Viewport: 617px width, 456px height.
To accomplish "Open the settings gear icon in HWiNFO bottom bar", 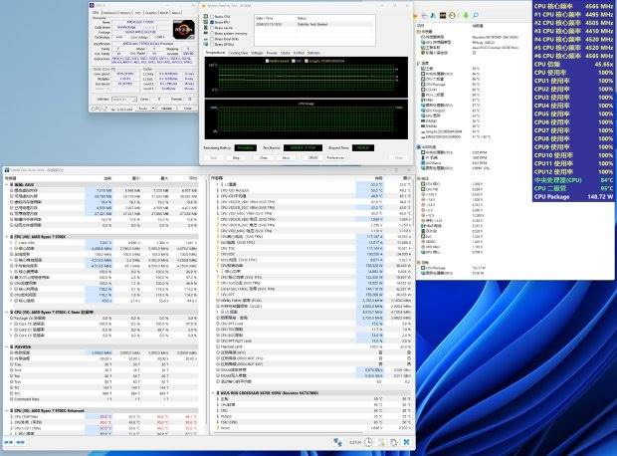I will click(394, 442).
